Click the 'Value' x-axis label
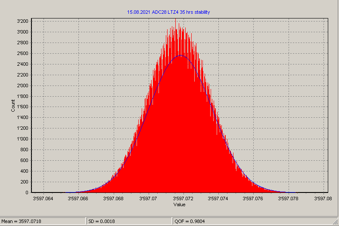Viewport: 339px width, 226px height. click(179, 205)
